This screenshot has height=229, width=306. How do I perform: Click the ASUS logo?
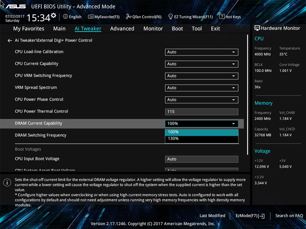16,6
